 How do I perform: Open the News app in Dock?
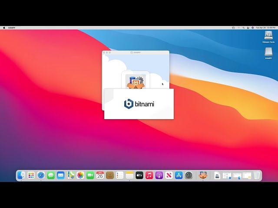(169, 175)
